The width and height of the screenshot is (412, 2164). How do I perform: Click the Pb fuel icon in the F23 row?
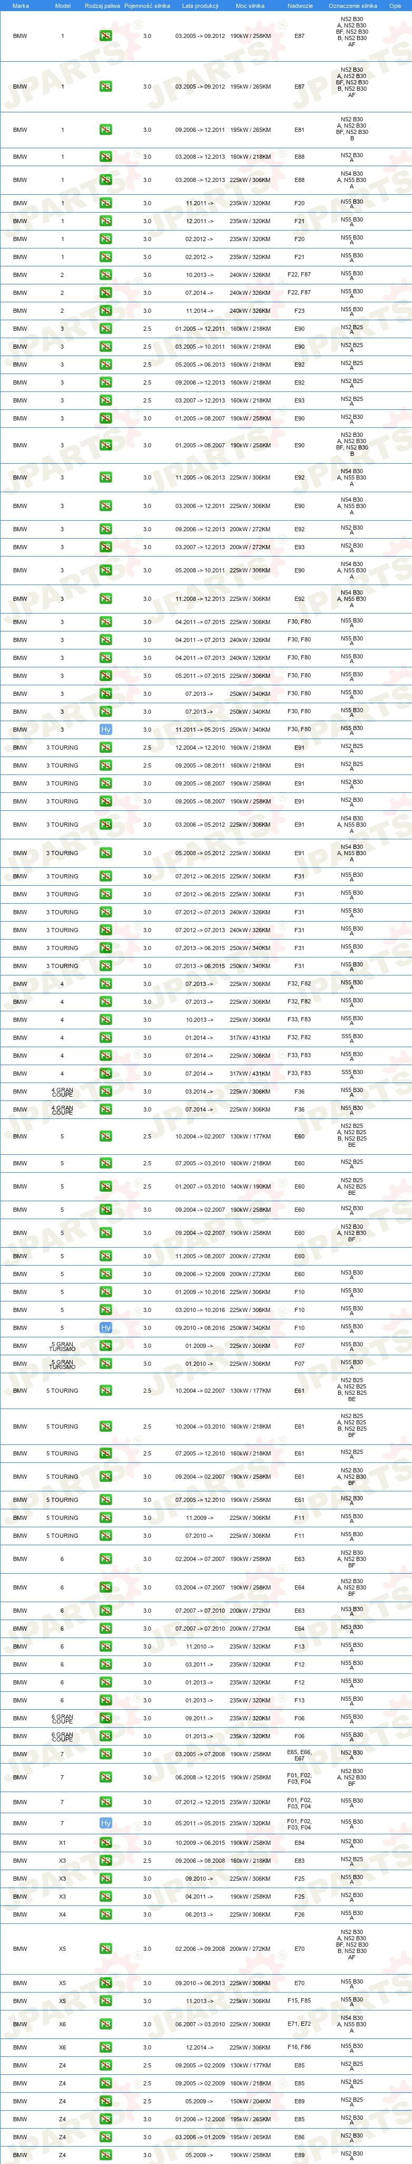(x=106, y=311)
